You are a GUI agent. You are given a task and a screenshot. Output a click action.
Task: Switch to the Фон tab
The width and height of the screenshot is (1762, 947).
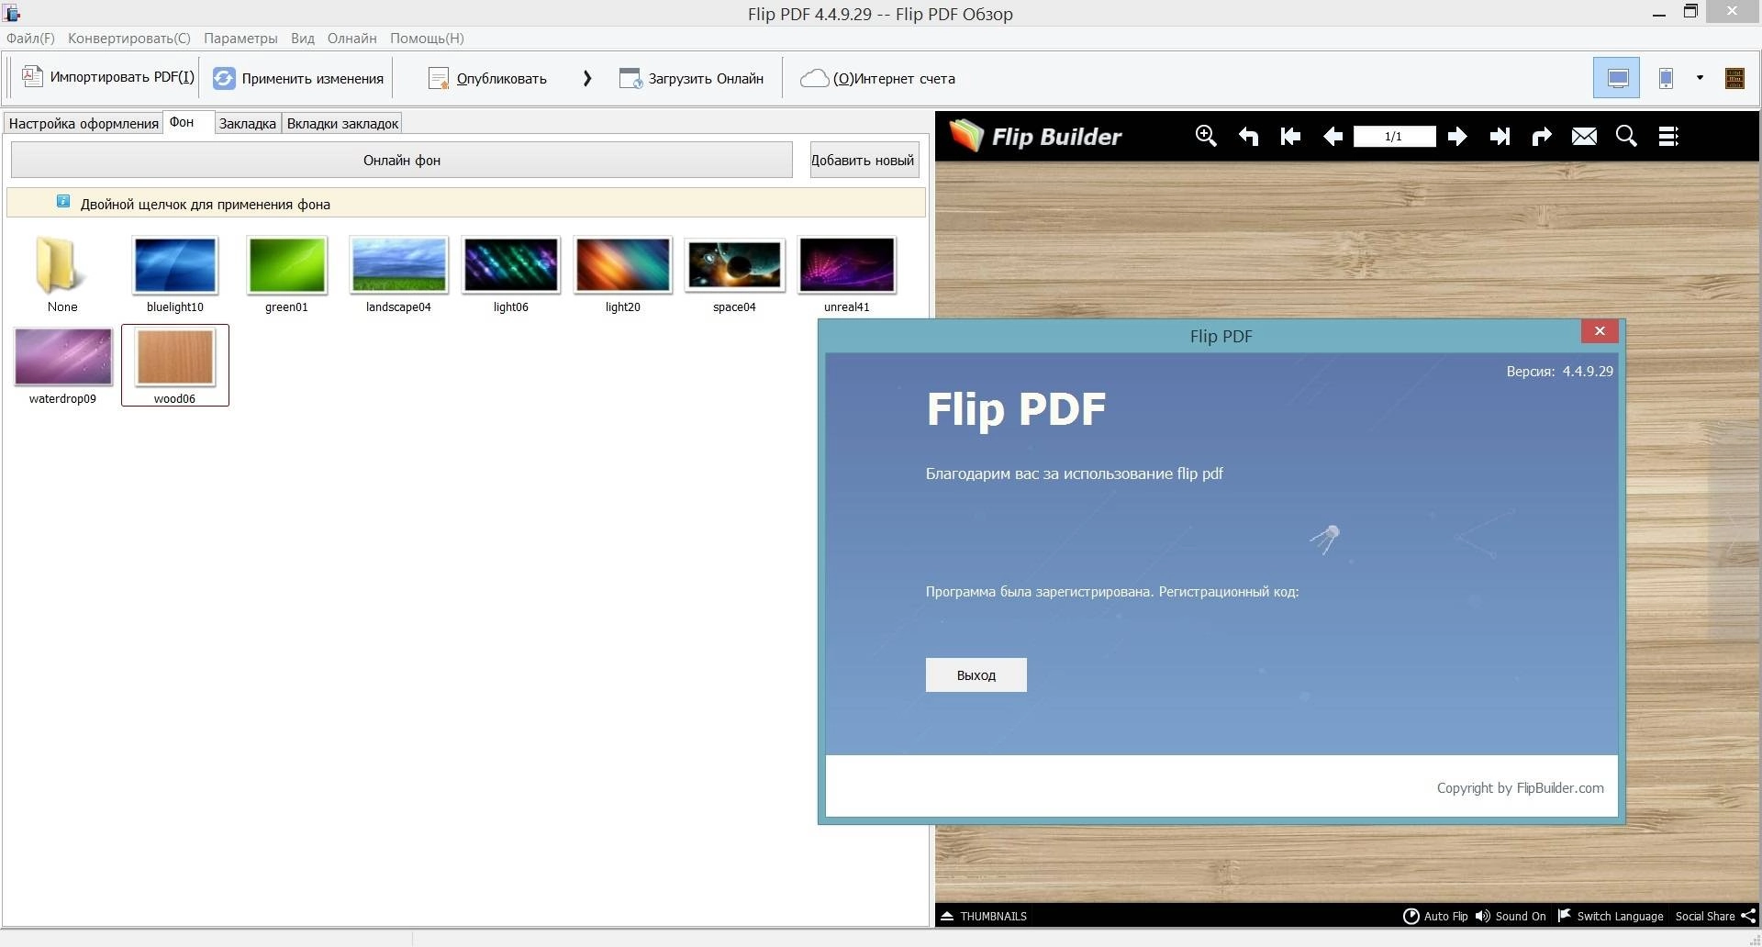click(x=188, y=122)
